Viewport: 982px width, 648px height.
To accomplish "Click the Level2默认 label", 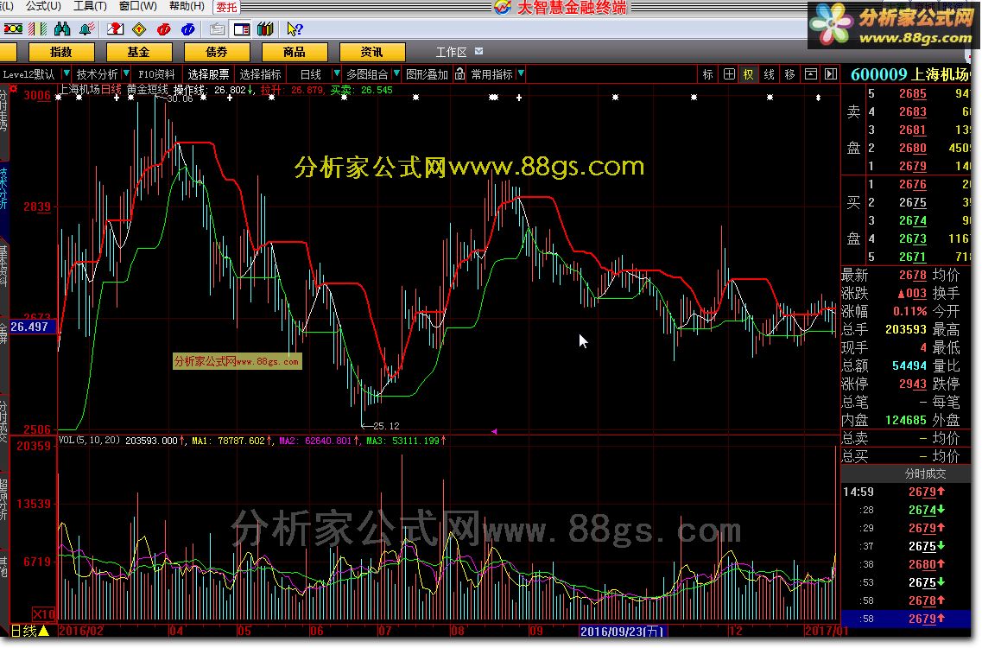I will coord(29,74).
